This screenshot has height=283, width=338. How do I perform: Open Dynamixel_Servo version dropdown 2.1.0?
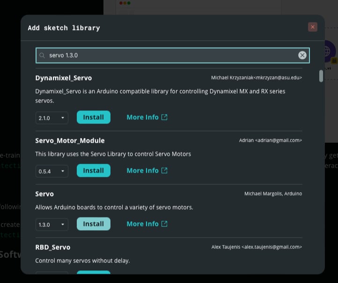52,118
